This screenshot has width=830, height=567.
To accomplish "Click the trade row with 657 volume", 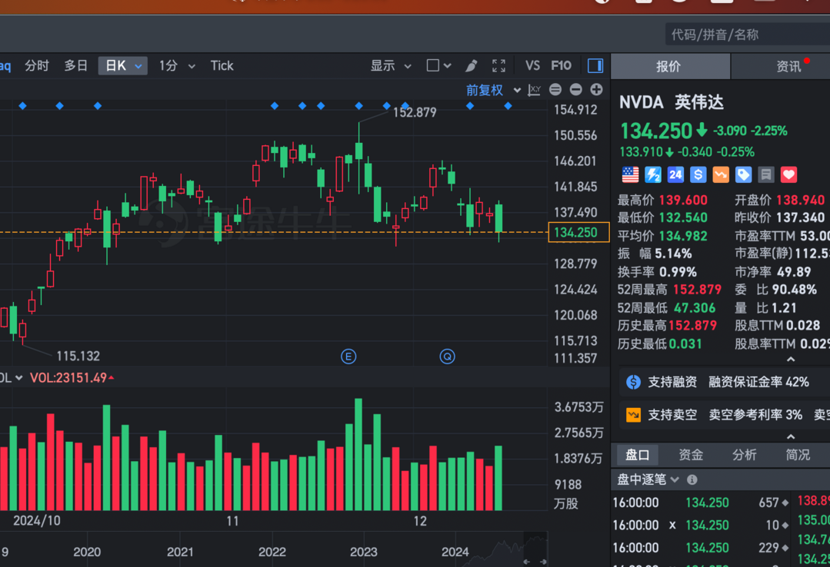I will coord(700,502).
